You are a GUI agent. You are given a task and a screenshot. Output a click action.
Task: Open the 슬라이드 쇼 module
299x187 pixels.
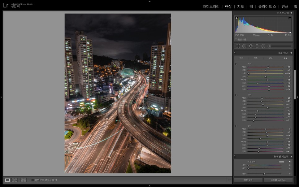(267, 7)
